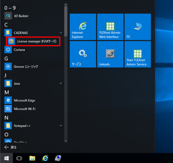Launch Internet Explorer from the taskbar
Screen dimensions: 173x163
(x=45, y=158)
